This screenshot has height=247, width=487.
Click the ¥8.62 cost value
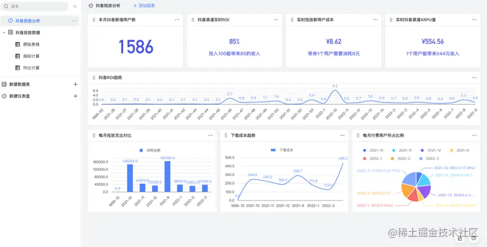[x=334, y=41]
